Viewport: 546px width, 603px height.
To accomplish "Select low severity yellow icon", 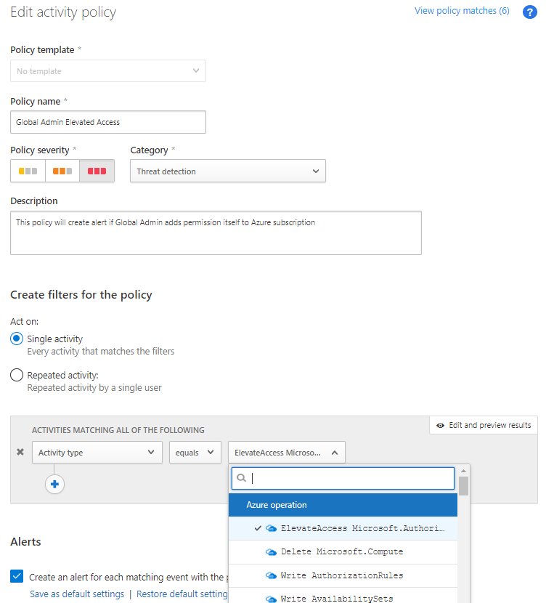I will [x=28, y=171].
